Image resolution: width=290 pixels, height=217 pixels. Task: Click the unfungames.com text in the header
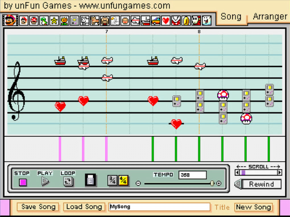[x=125, y=6]
